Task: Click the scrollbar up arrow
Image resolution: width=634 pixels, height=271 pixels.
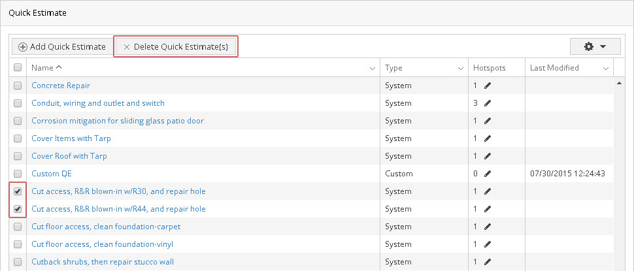Action: (x=618, y=83)
